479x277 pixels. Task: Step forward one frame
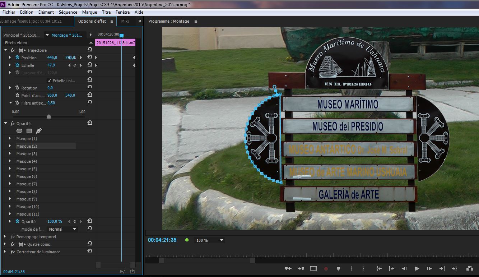(x=429, y=268)
